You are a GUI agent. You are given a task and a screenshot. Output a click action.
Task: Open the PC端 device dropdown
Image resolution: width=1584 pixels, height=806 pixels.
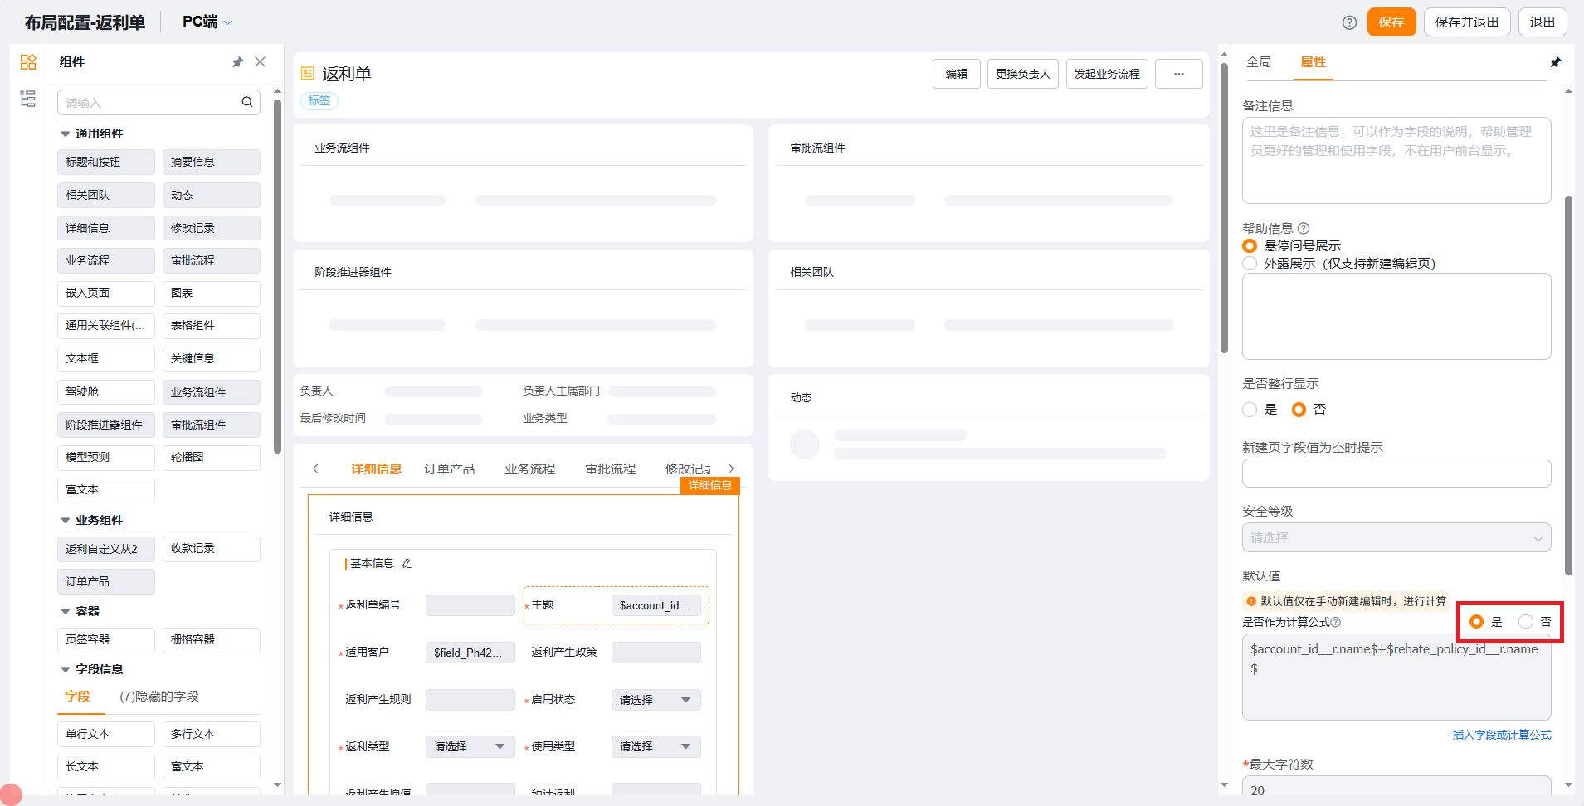pos(207,22)
